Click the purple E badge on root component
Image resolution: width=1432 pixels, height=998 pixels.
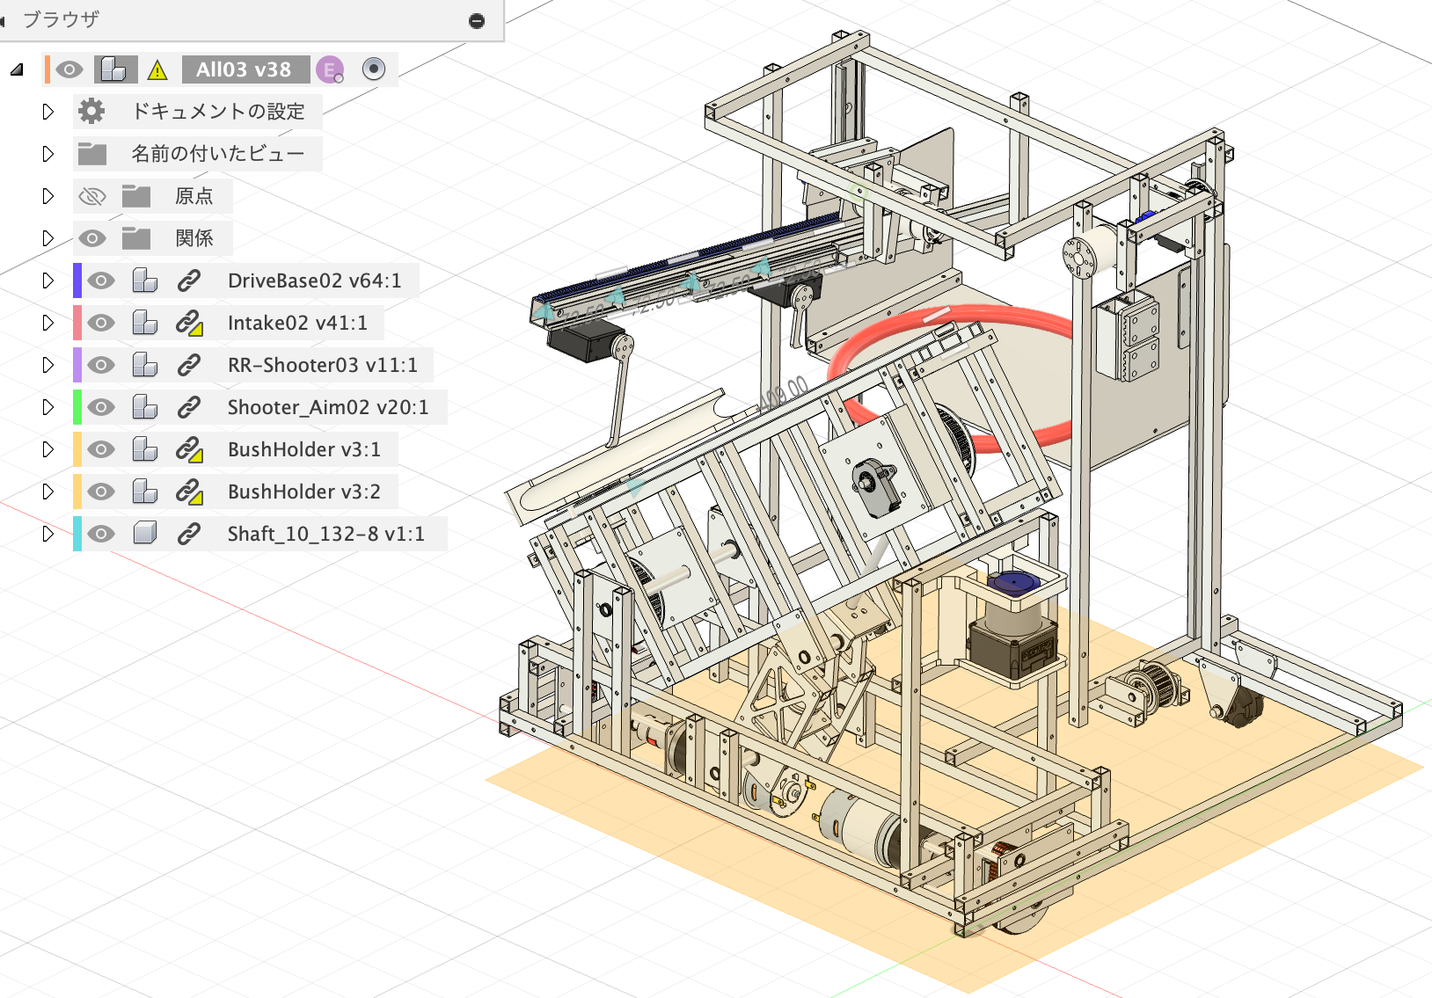point(330,70)
